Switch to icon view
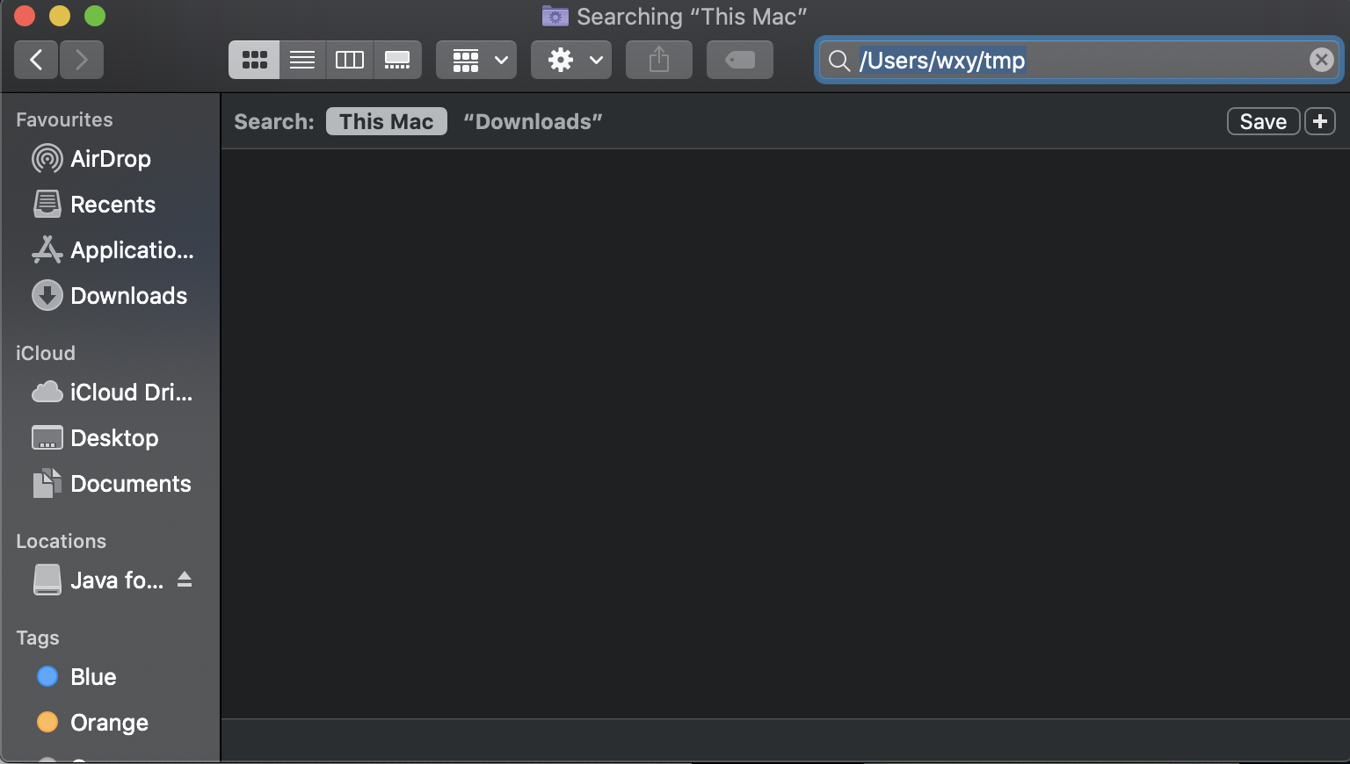This screenshot has height=764, width=1350. pyautogui.click(x=254, y=60)
